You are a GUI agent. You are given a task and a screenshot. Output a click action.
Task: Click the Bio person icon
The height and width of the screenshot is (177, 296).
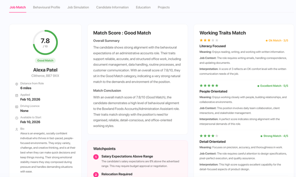pos(17,129)
